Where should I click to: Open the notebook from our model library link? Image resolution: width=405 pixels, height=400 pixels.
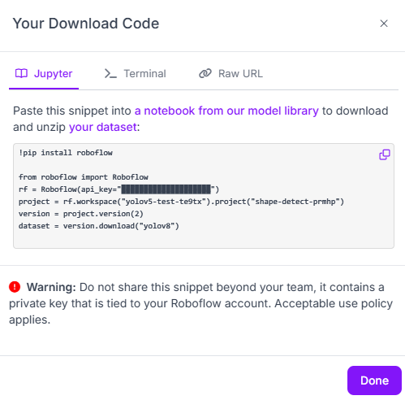click(226, 111)
